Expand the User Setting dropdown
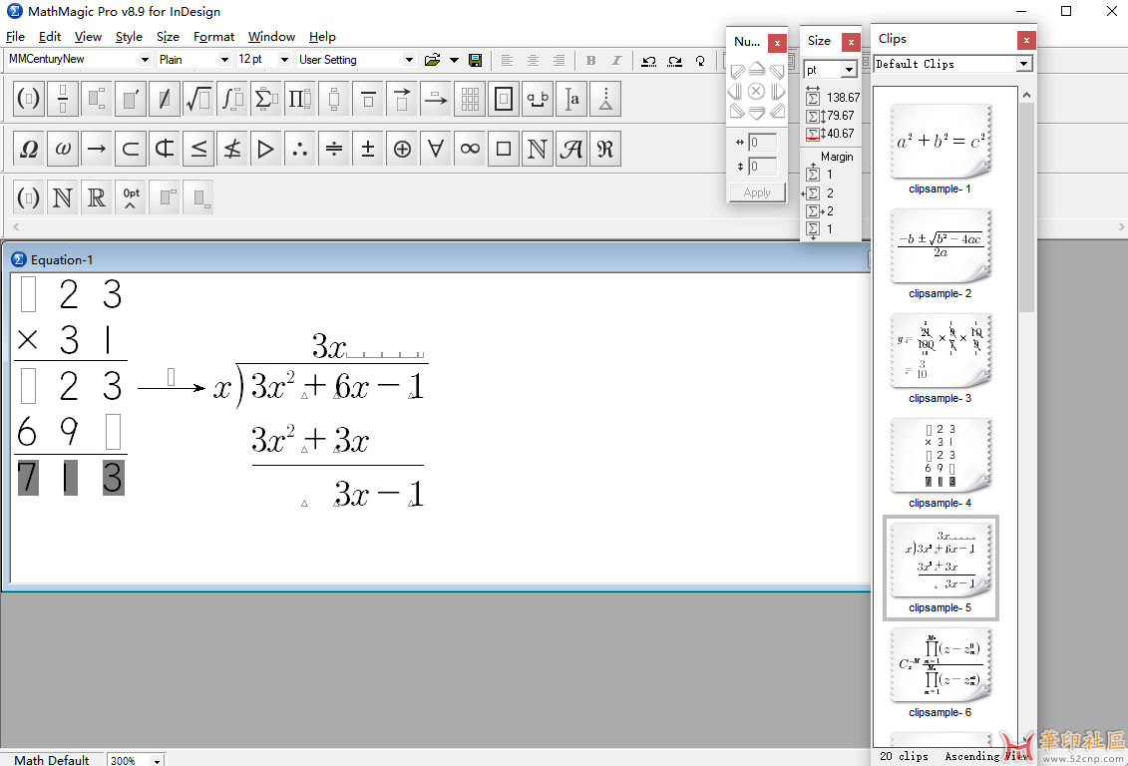Screen dimensions: 1128x766 tap(409, 60)
